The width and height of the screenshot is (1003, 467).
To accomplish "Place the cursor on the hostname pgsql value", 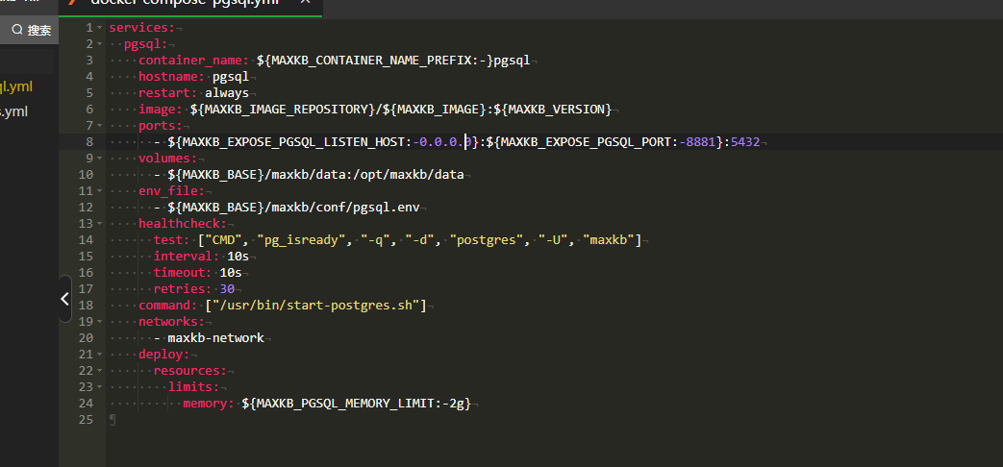I will (x=231, y=77).
